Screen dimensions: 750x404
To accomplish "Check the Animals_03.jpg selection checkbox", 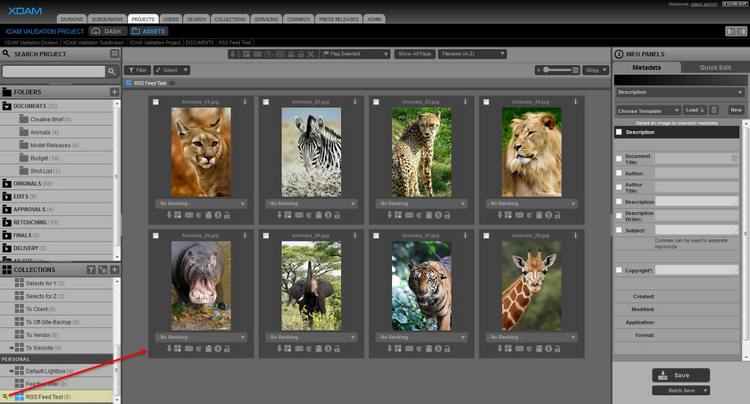I will tap(376, 102).
